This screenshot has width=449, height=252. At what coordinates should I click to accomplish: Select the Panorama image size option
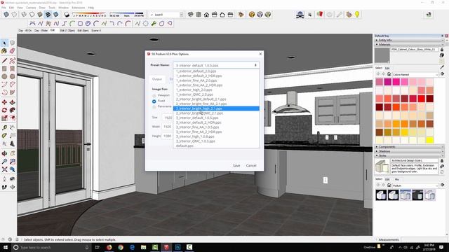(154, 106)
